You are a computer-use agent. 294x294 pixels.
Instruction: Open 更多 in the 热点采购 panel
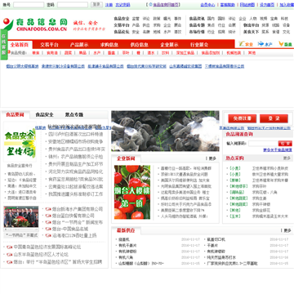point(287,158)
